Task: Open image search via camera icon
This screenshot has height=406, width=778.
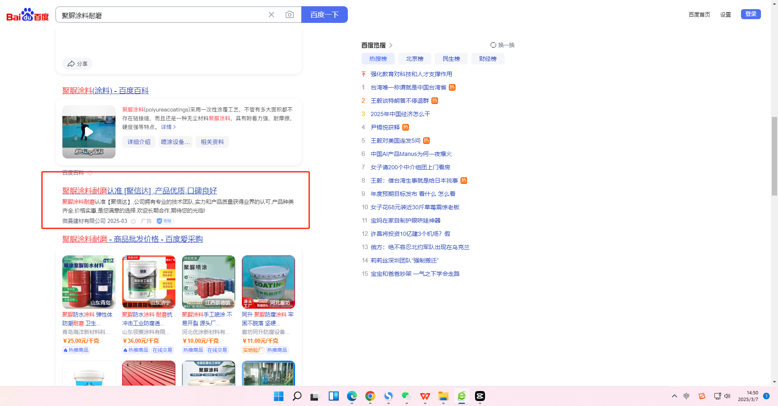Action: click(x=290, y=15)
